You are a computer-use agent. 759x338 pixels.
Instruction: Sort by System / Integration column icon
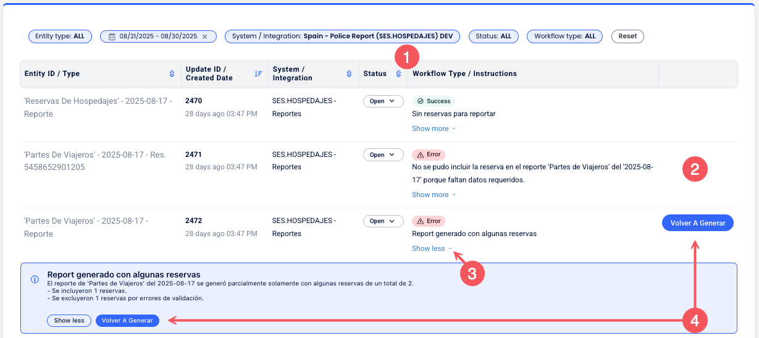pos(350,74)
